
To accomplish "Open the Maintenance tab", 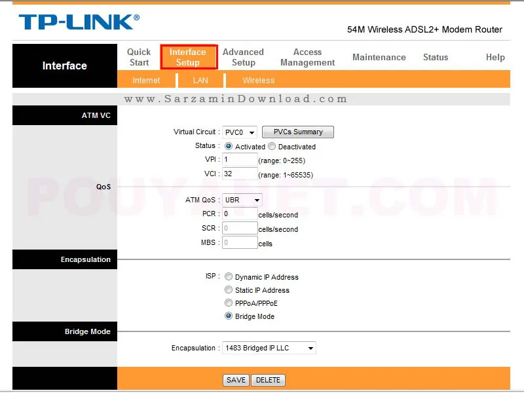I will pos(379,57).
